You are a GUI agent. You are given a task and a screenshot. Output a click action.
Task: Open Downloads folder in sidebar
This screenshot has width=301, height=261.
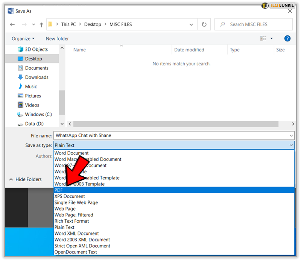[36, 77]
